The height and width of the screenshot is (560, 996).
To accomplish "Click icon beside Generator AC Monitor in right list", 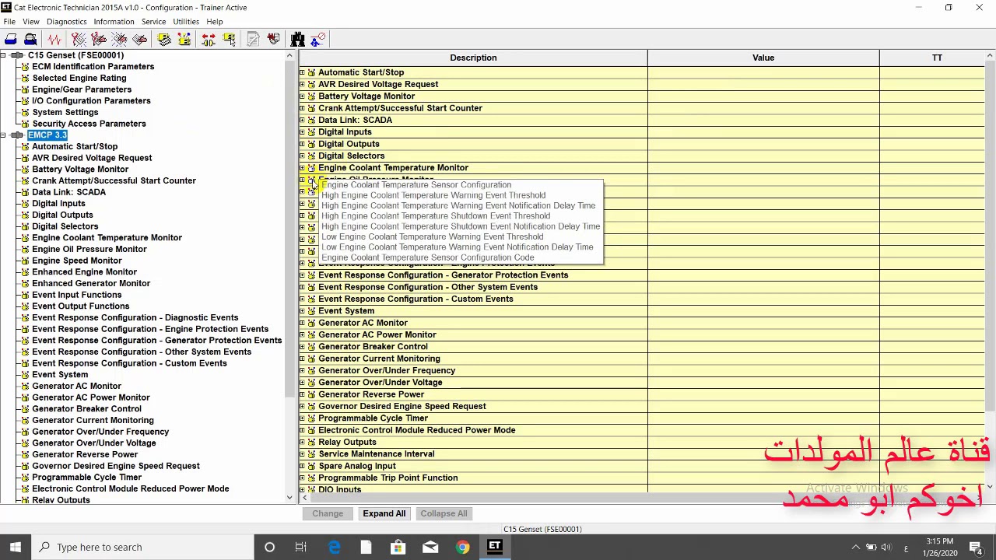I will (311, 323).
